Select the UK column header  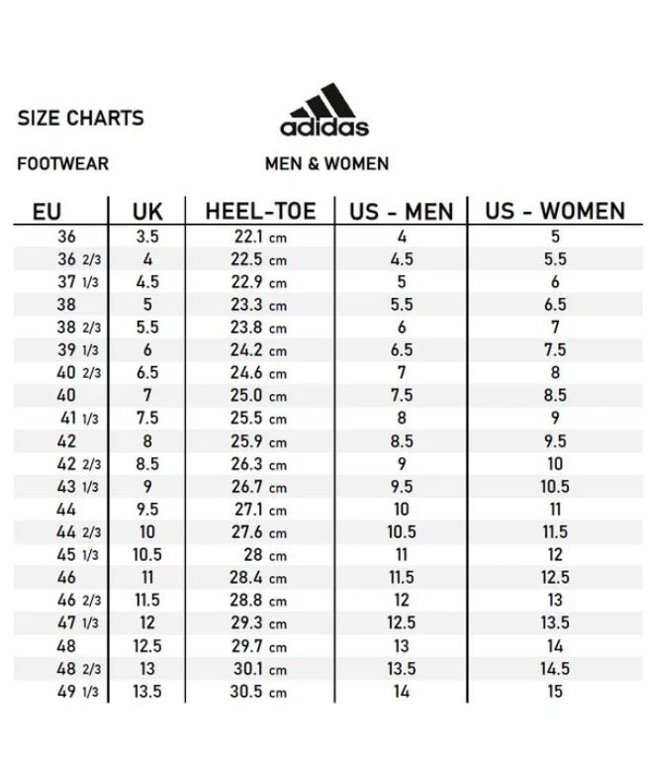(x=147, y=211)
